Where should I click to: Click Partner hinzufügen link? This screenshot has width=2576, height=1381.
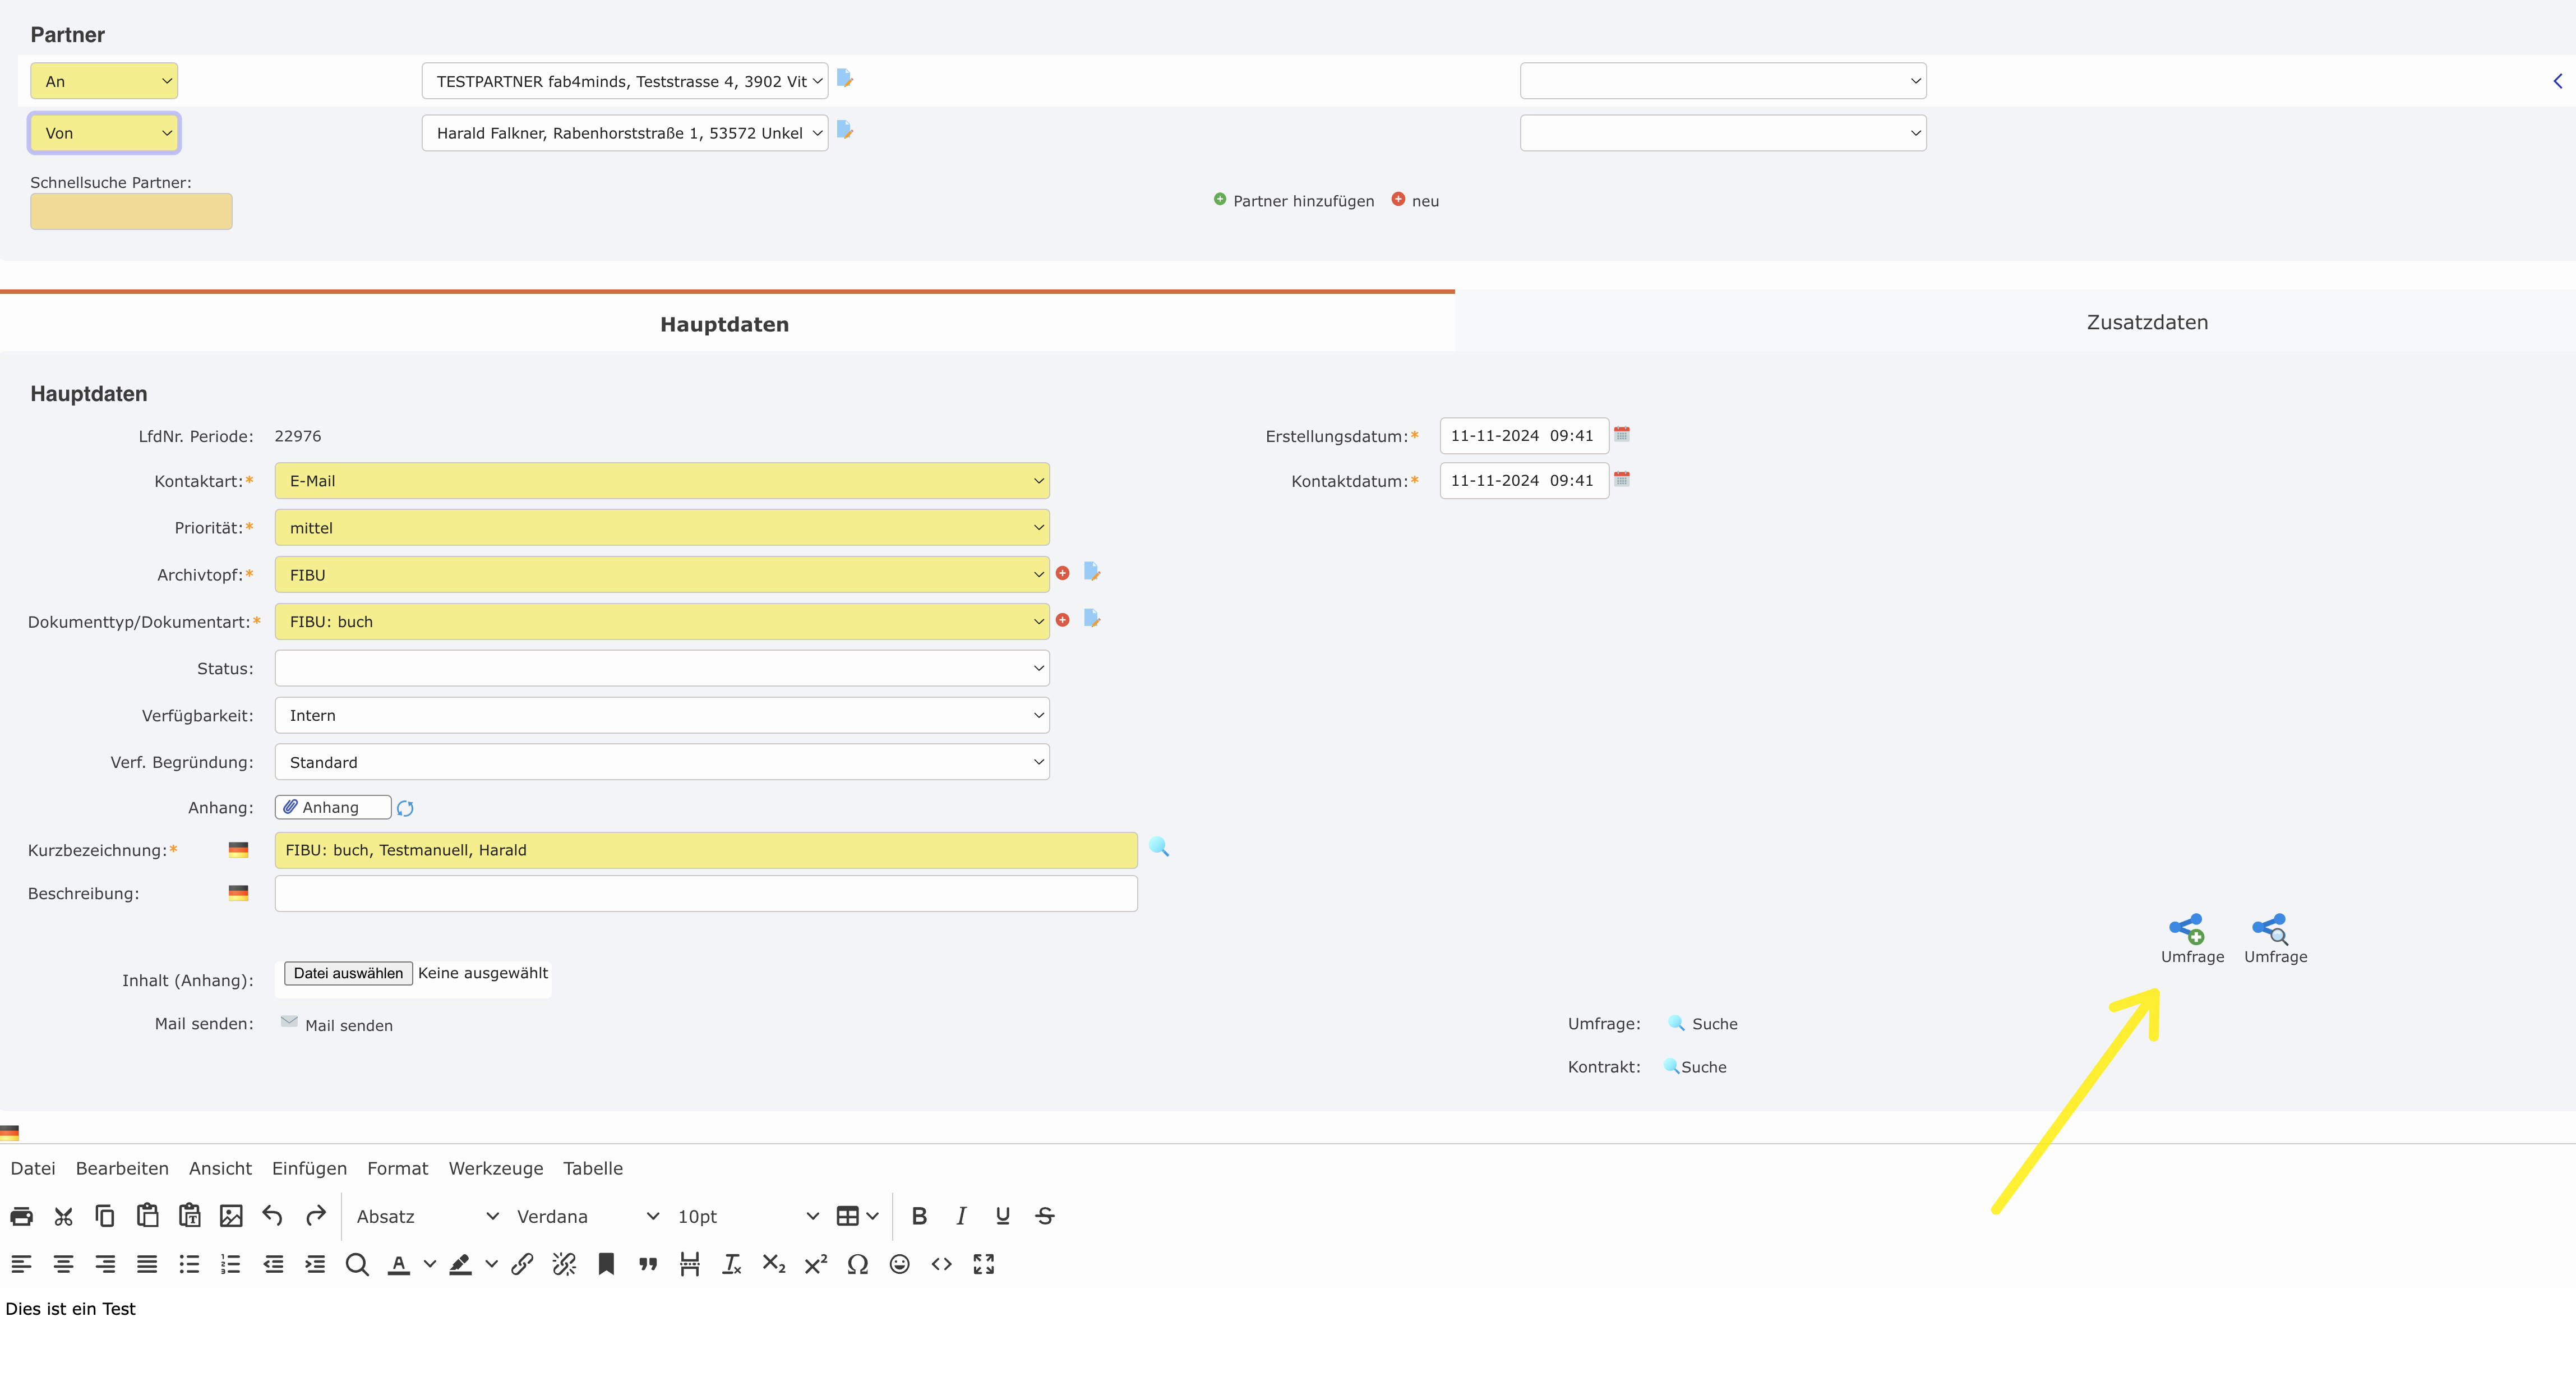pos(1302,201)
